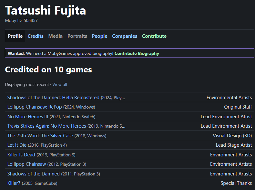The image size is (255, 190).
Task: Click the Contribute tab
Action: coord(154,36)
